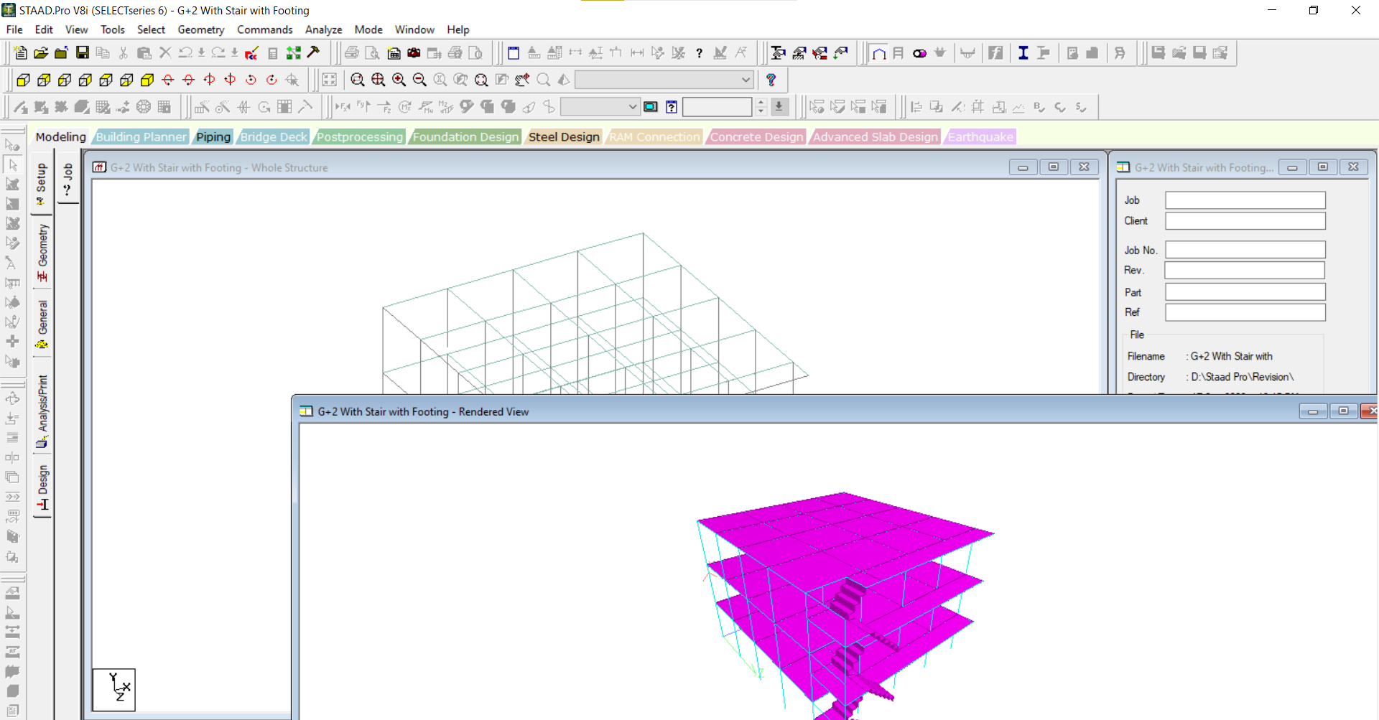Click the colorful question mark help icon
Image resolution: width=1379 pixels, height=720 pixels.
tap(771, 80)
